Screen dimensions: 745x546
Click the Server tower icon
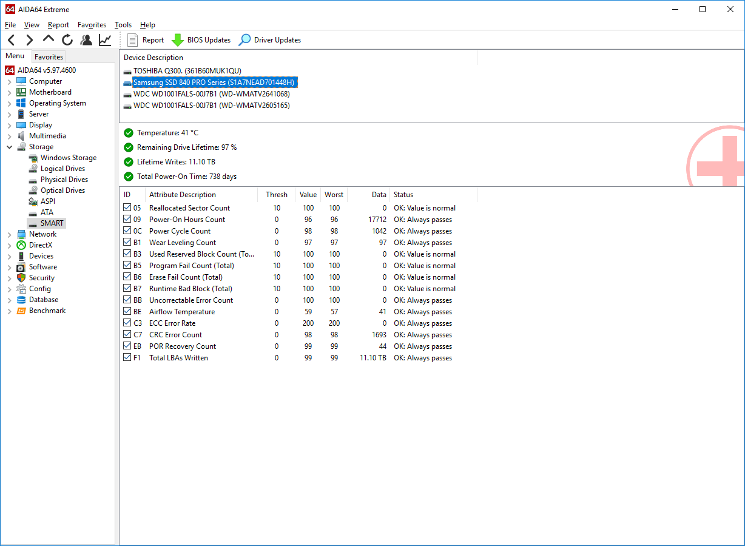(21, 114)
